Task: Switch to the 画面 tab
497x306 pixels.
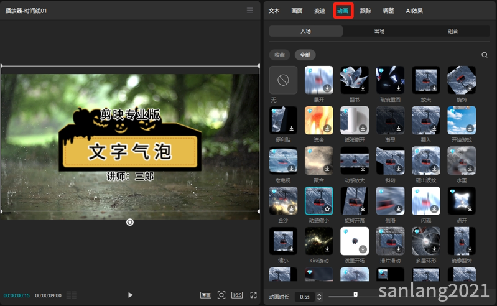Action: (x=297, y=11)
